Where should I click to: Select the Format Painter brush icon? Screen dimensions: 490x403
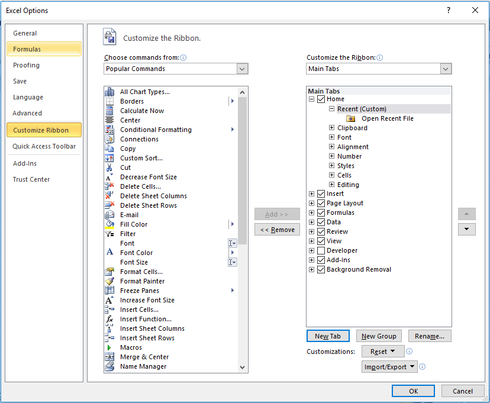click(x=109, y=281)
